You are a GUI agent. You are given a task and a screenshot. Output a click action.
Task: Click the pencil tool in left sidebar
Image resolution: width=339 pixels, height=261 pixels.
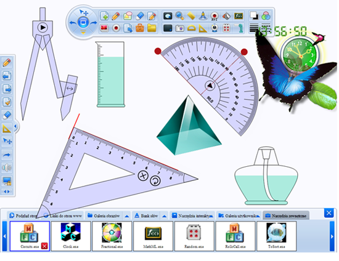point(7,63)
